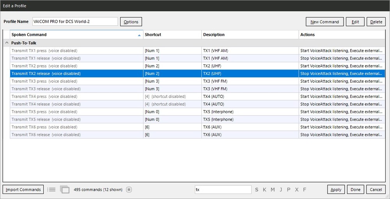The image size is (390, 199).
Task: Click the TX3 (VHF FM) description in the TX3 press row
Action: [215, 81]
